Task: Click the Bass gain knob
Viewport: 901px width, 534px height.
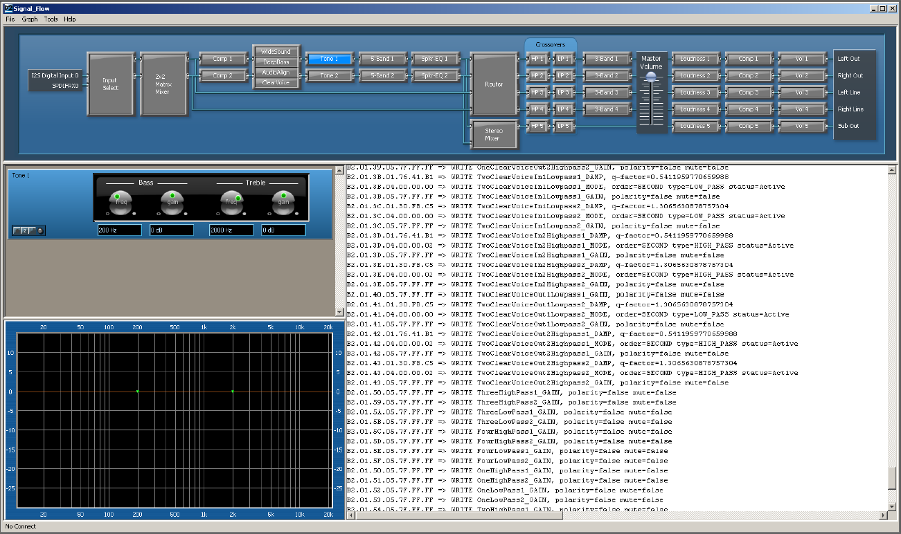Action: tap(172, 202)
